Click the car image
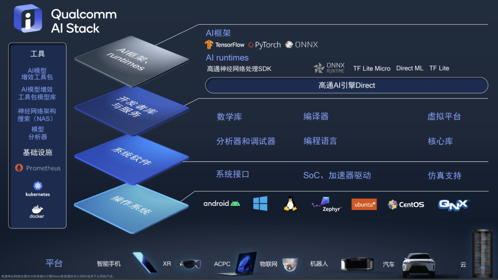The image size is (498, 280). pyautogui.click(x=419, y=265)
